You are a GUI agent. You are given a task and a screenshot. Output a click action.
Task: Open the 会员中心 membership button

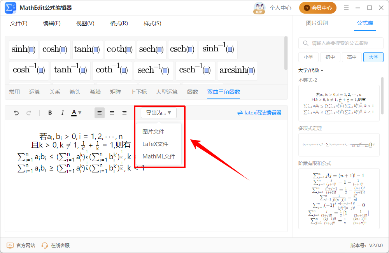click(x=318, y=8)
